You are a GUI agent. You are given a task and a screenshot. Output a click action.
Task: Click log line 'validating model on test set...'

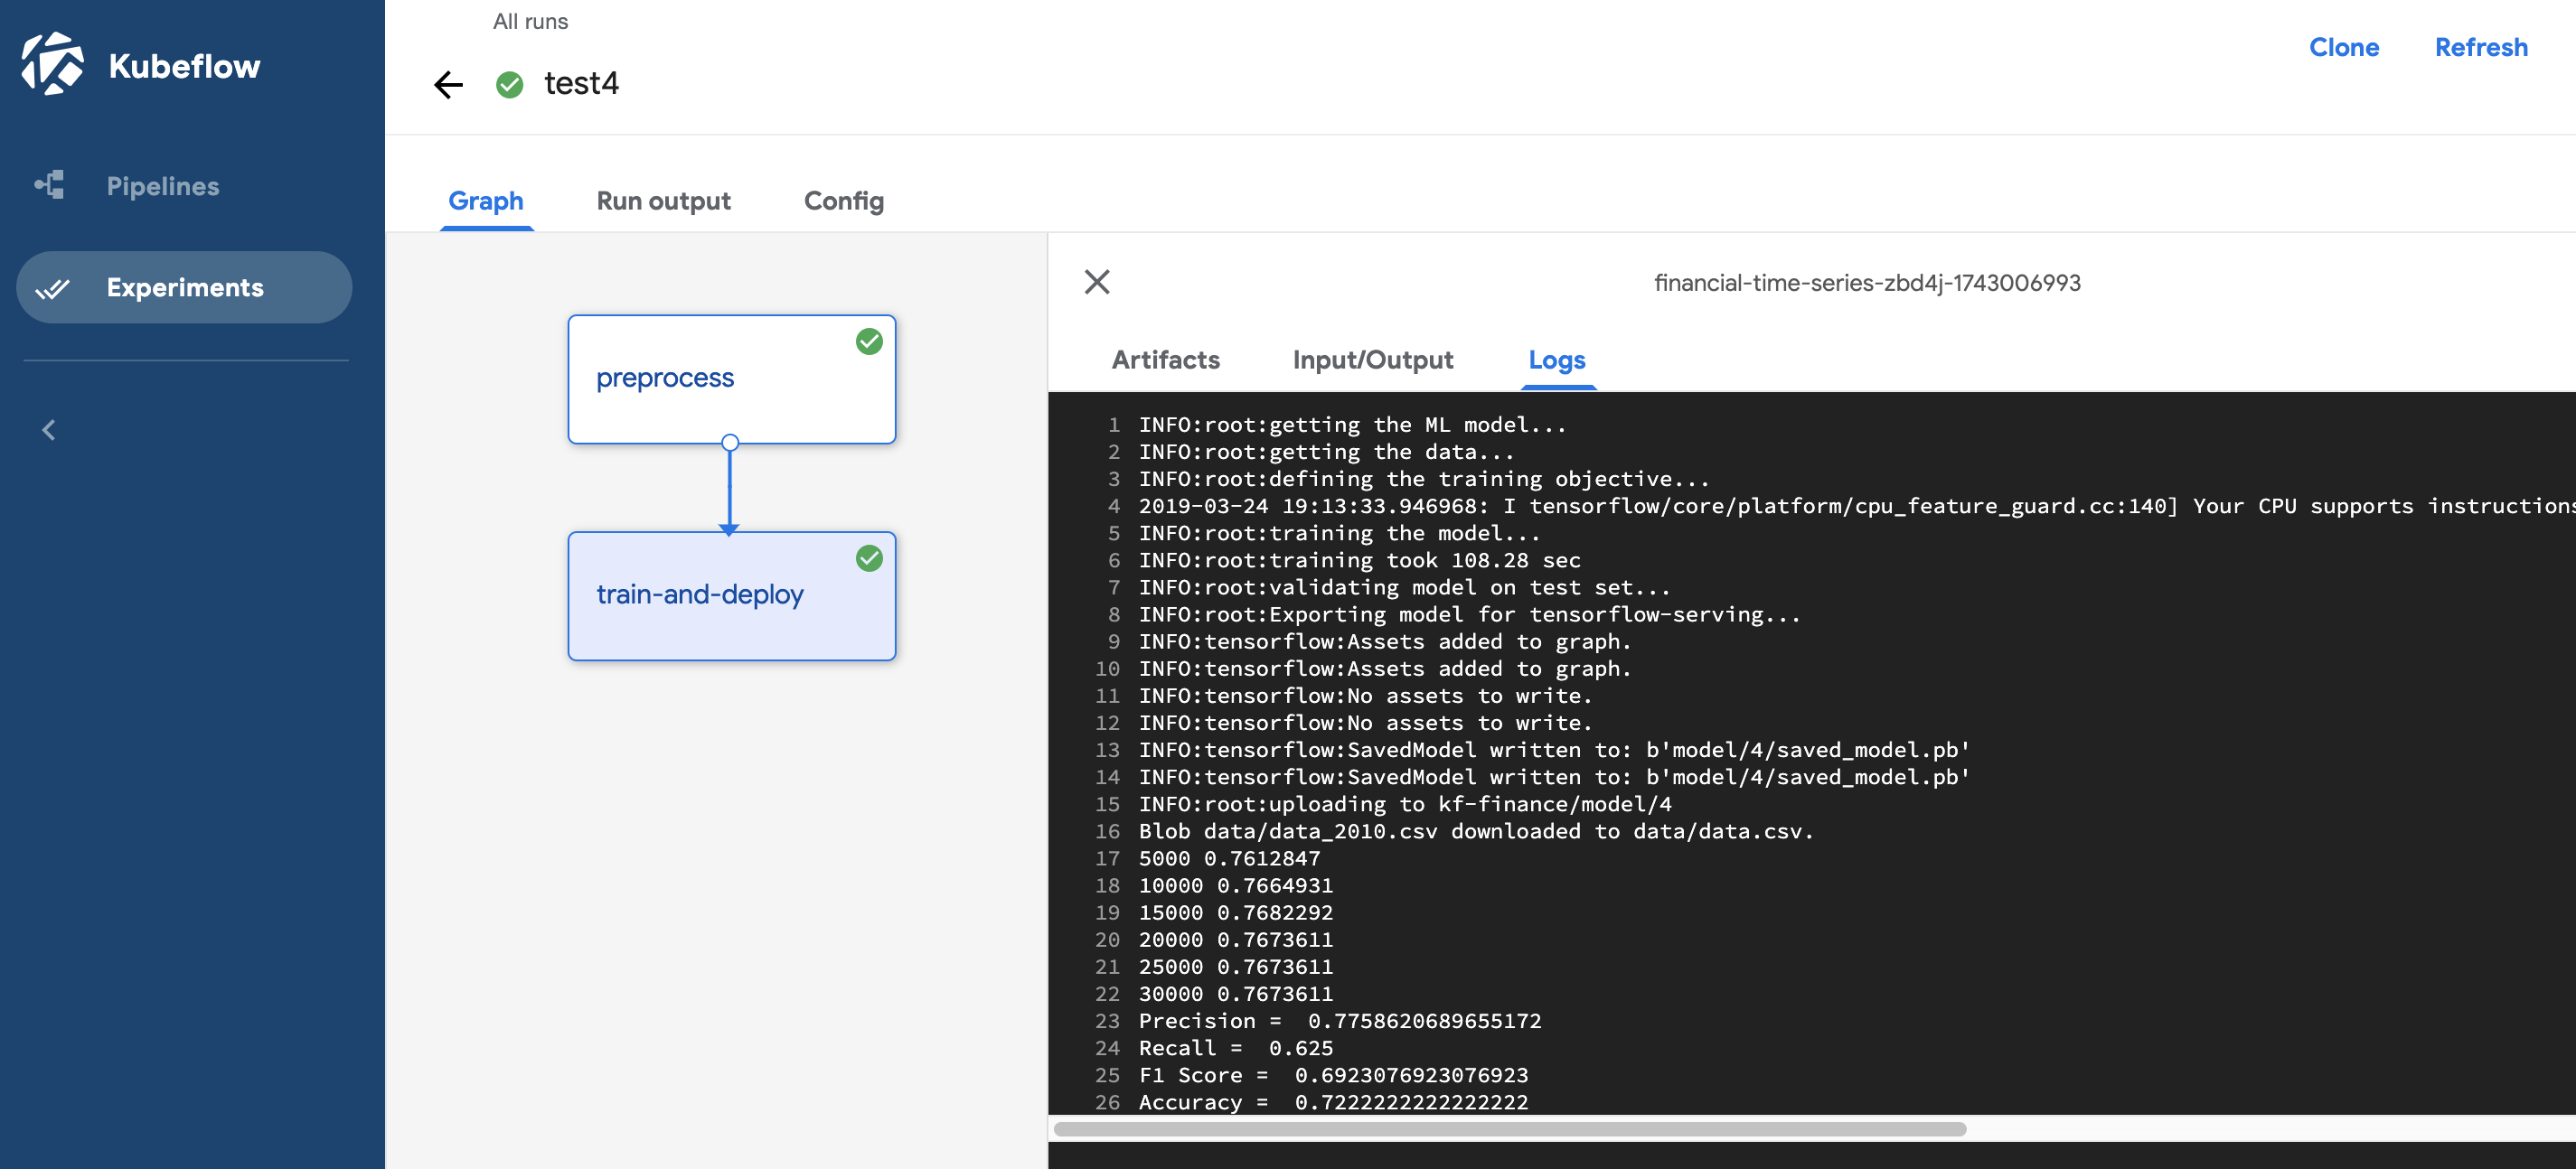click(1404, 587)
